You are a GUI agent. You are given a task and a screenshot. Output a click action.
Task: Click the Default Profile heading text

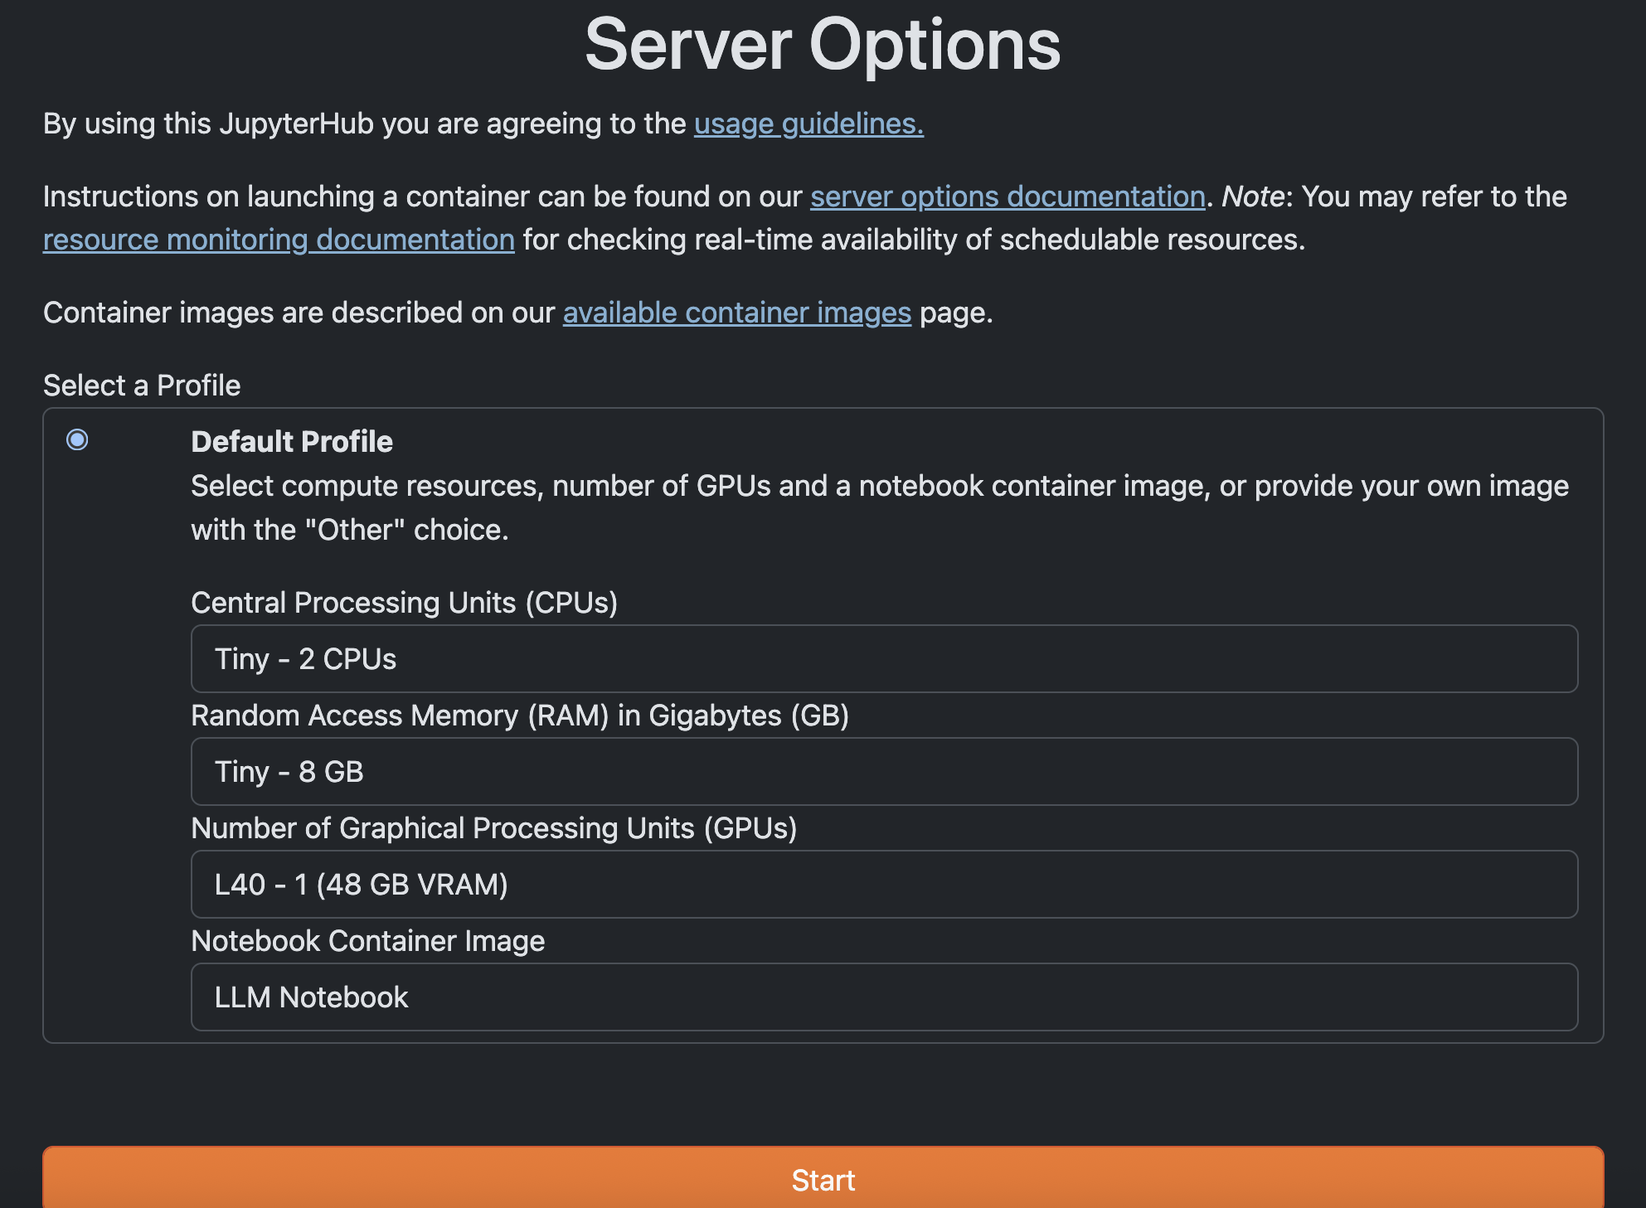(292, 442)
